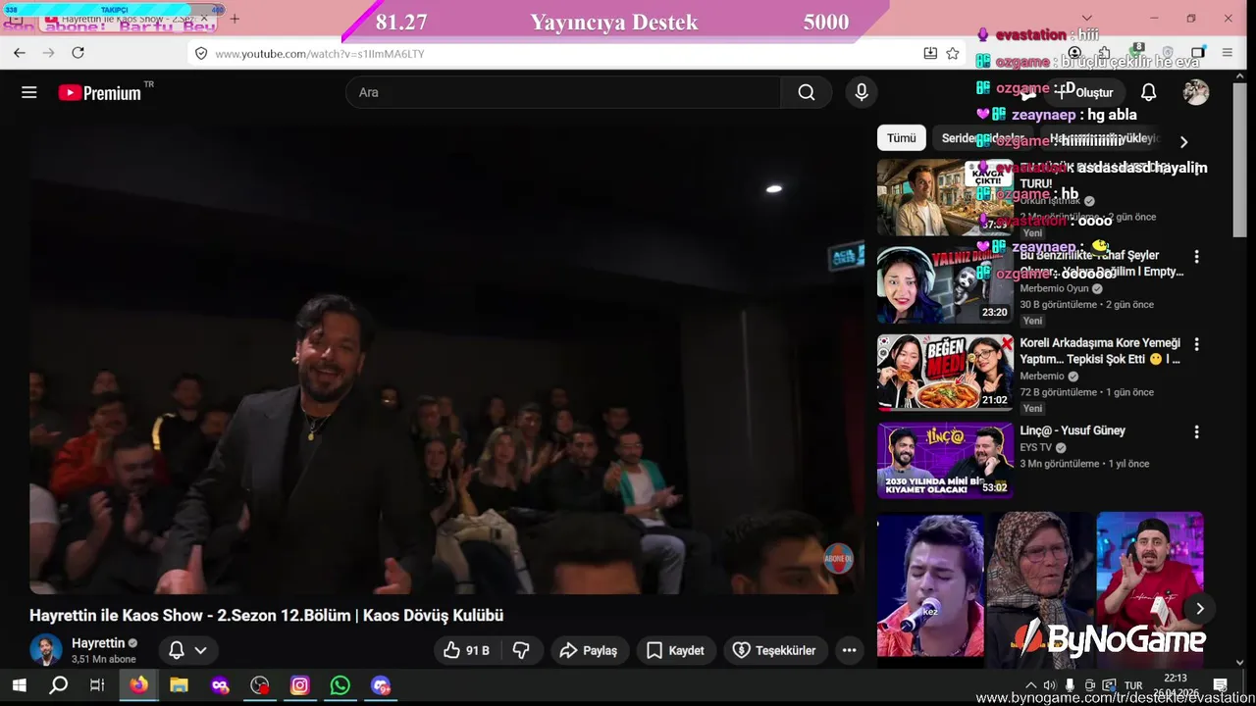Viewport: 1256px width, 706px height.
Task: Open 21:02 Beğenmedi video thumbnail
Action: click(x=945, y=372)
